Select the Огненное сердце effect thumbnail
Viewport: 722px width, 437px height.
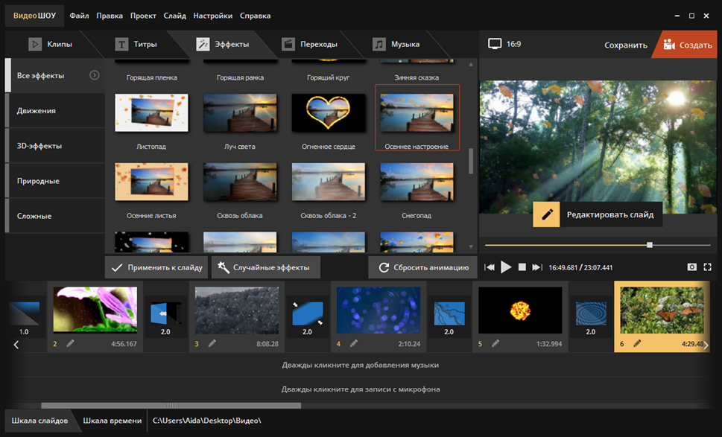[328, 114]
